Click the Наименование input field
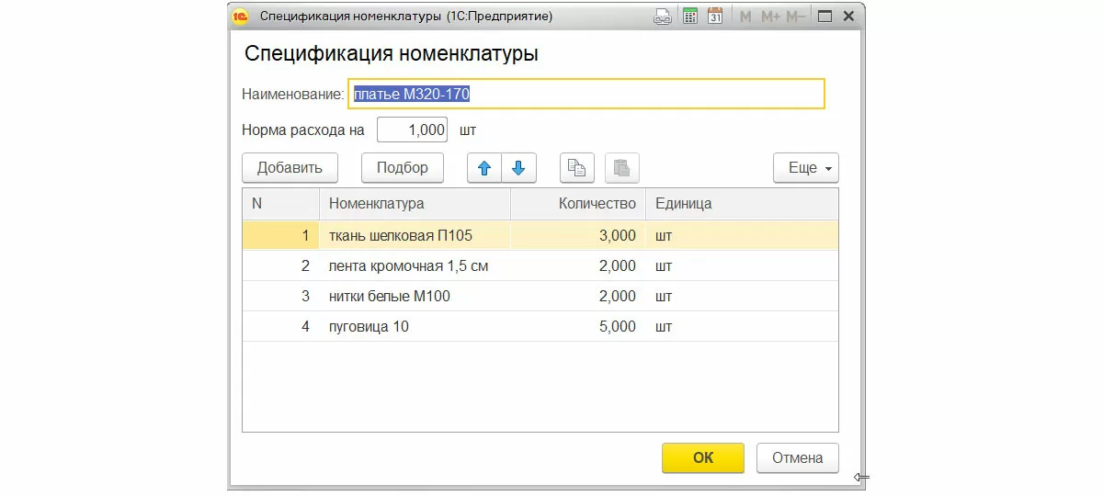 (586, 94)
